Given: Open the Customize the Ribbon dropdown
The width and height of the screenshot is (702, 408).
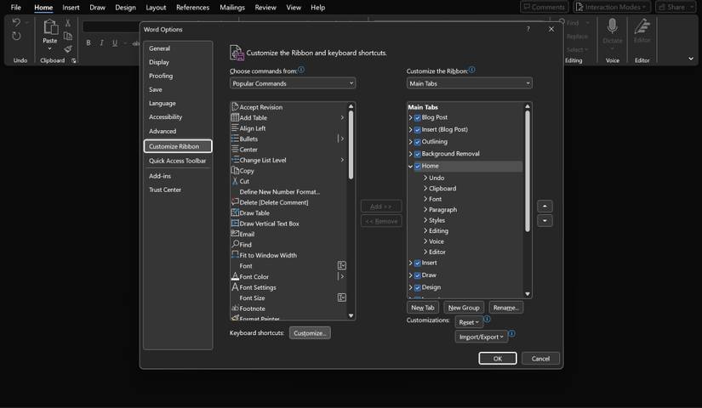Looking at the screenshot, I should pos(469,83).
